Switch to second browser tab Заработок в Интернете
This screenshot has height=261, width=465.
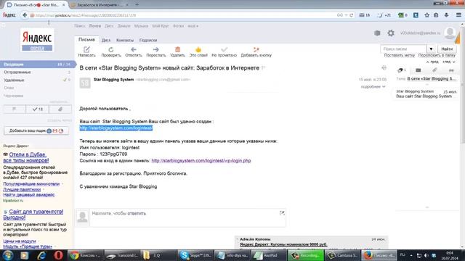pos(100,5)
